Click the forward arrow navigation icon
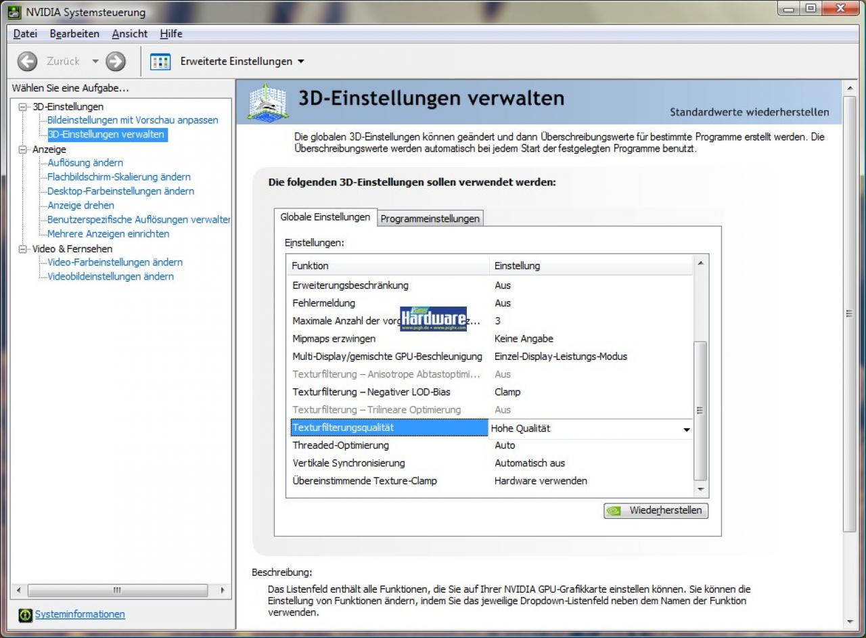This screenshot has height=638, width=866. 116,62
